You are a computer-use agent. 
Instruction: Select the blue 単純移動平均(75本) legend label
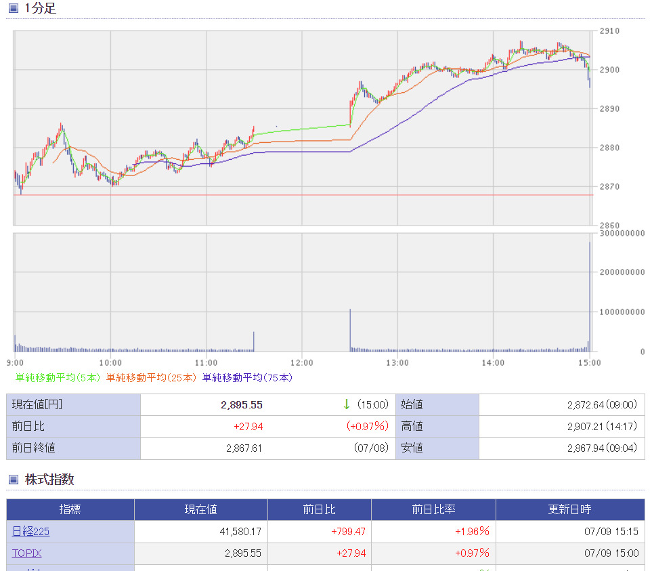pyautogui.click(x=247, y=377)
